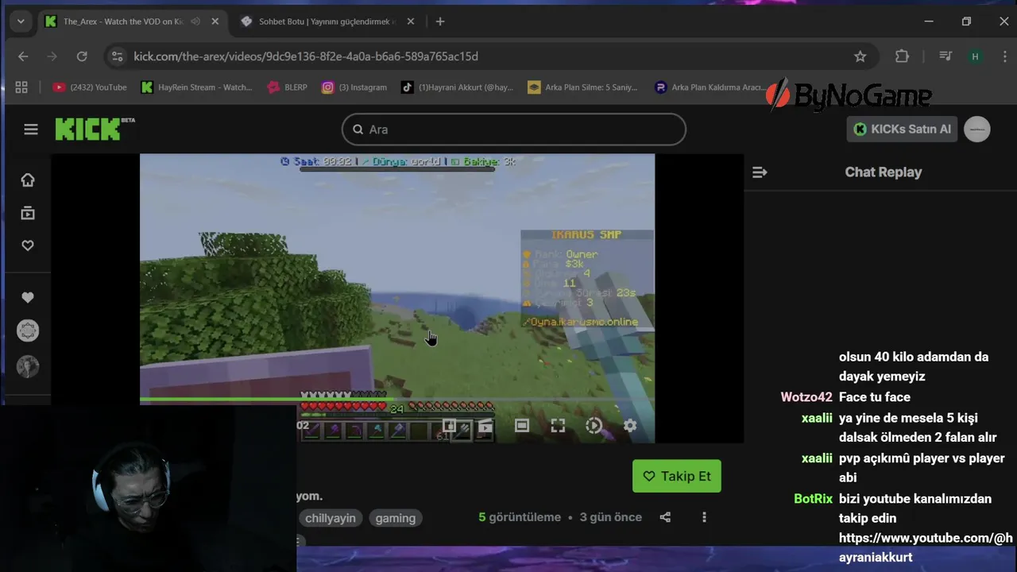Open the second followed channel avatar in sidebar
The height and width of the screenshot is (572, 1017).
[x=28, y=366]
